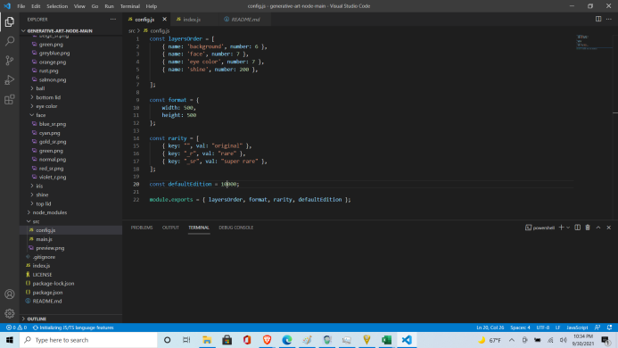
Task: Open the Explorer view in activity bar
Action: click(10, 21)
